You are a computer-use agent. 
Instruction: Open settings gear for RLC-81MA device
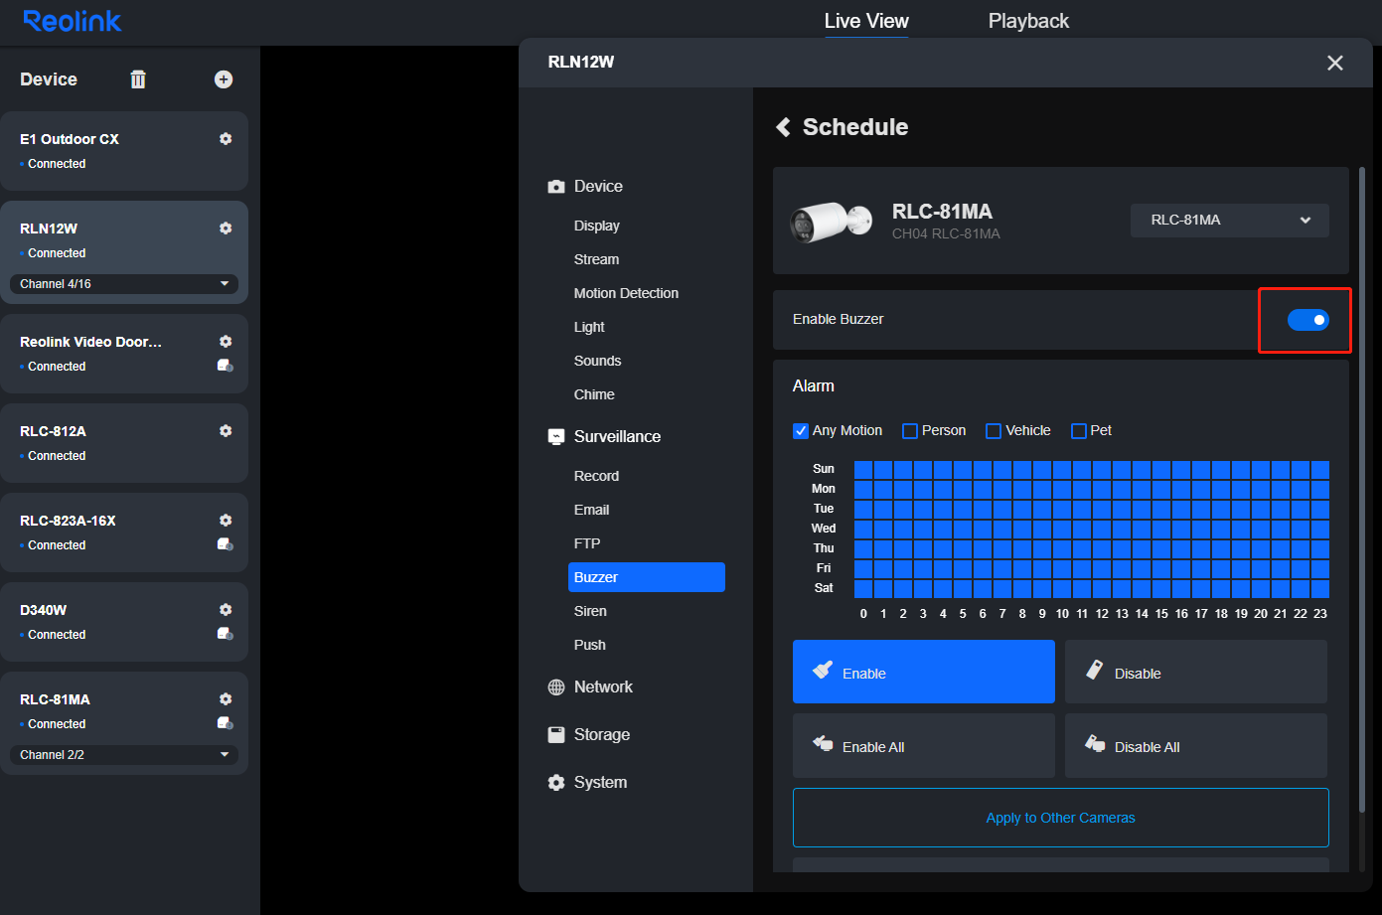pos(226,699)
